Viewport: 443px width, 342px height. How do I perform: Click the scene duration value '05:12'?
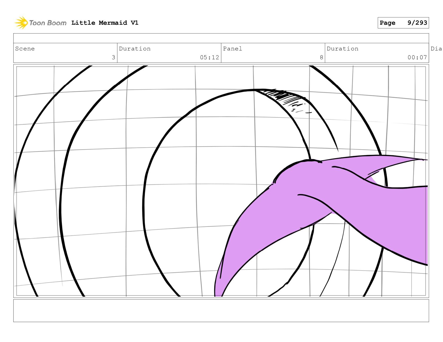(x=209, y=57)
